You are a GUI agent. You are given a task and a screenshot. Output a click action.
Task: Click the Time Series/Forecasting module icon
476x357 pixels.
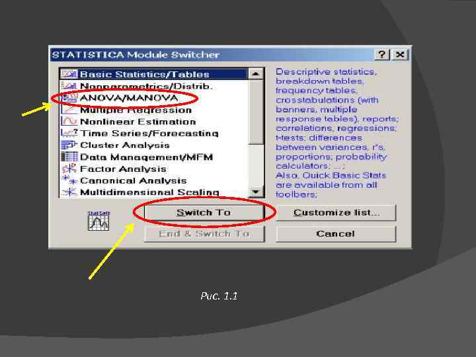69,134
